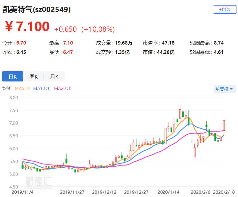Image resolution: width=238 pixels, height=197 pixels.
Task: Click the 7.50 price axis label
Action: (13, 110)
